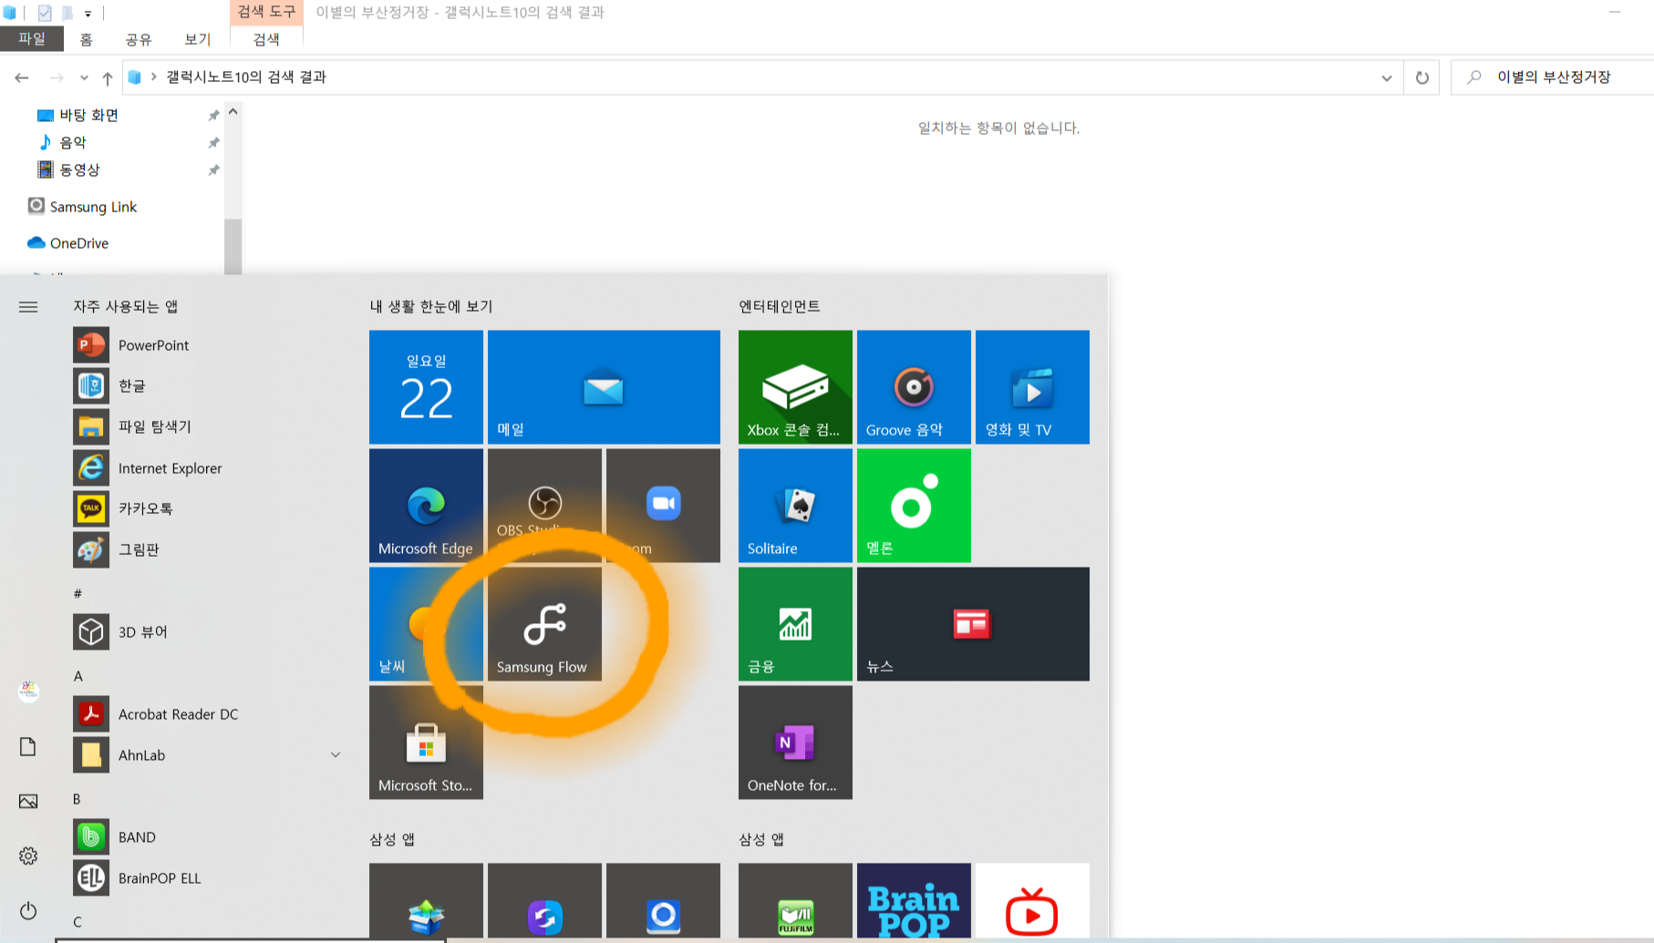This screenshot has width=1654, height=943.
Task: Open the Microsoft Edge tile
Action: [426, 506]
